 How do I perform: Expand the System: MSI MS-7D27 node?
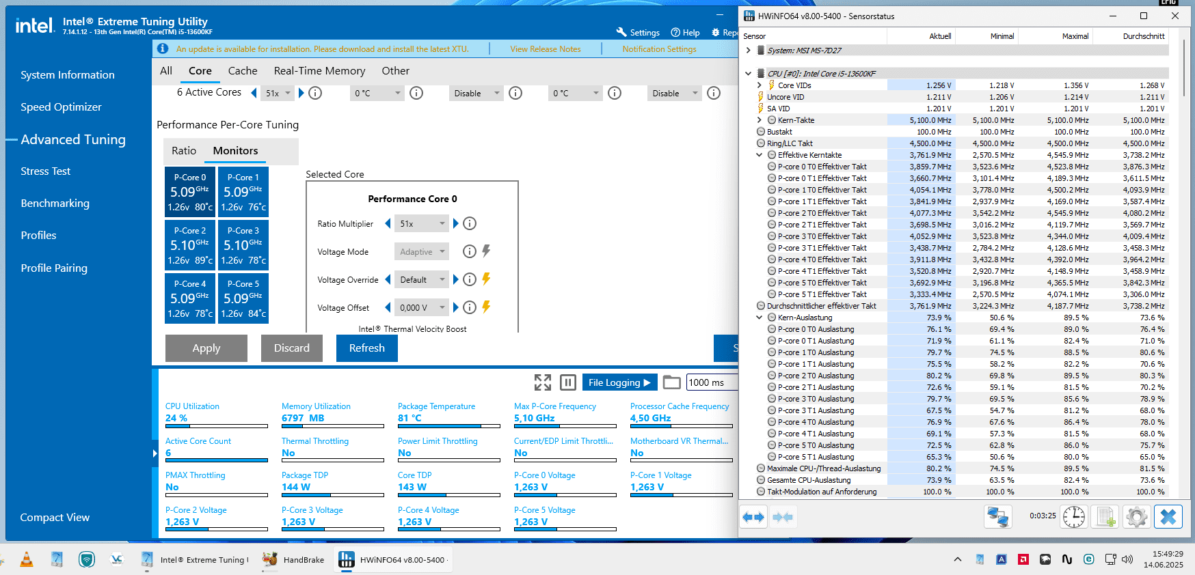(x=748, y=50)
